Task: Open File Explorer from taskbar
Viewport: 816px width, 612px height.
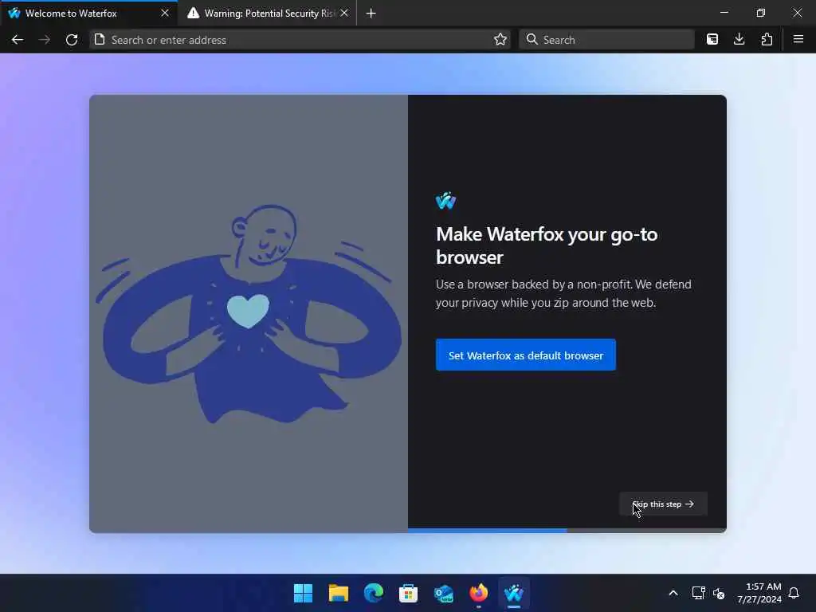Action: (338, 593)
